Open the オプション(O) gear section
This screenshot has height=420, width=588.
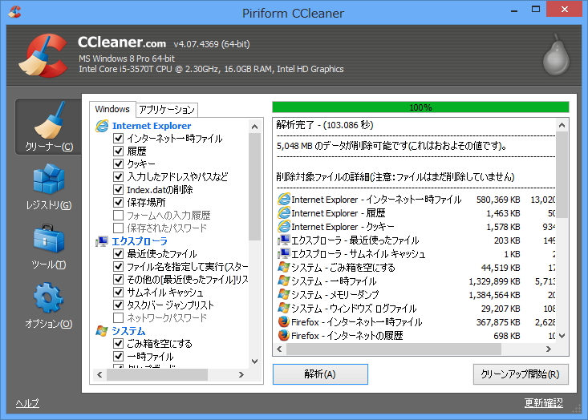[x=49, y=305]
